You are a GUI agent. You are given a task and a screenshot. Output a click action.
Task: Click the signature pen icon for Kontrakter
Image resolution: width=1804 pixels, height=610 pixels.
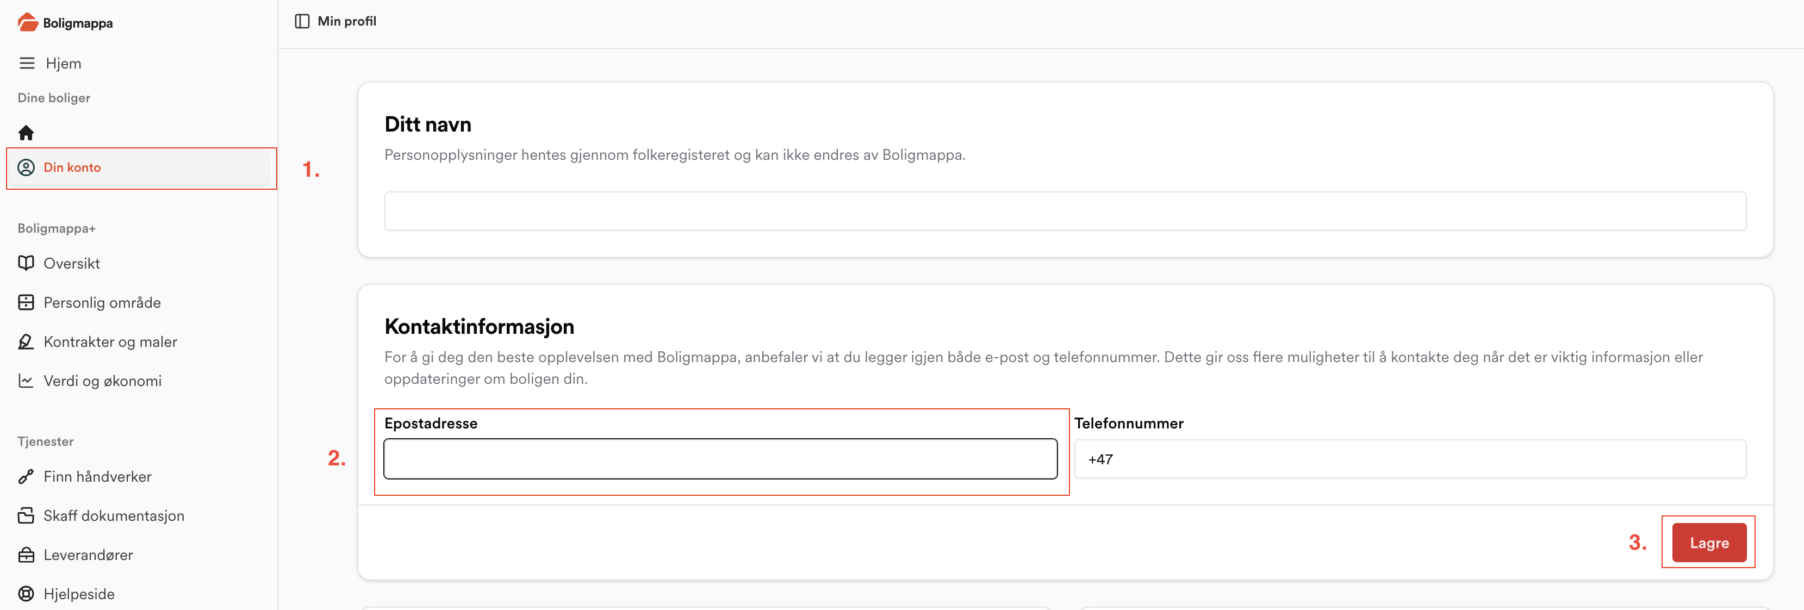point(26,342)
